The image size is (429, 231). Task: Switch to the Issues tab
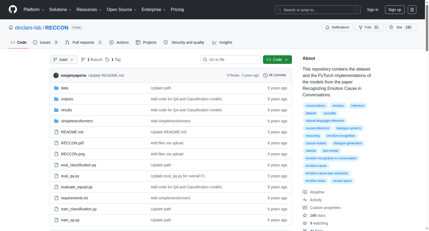(x=46, y=42)
